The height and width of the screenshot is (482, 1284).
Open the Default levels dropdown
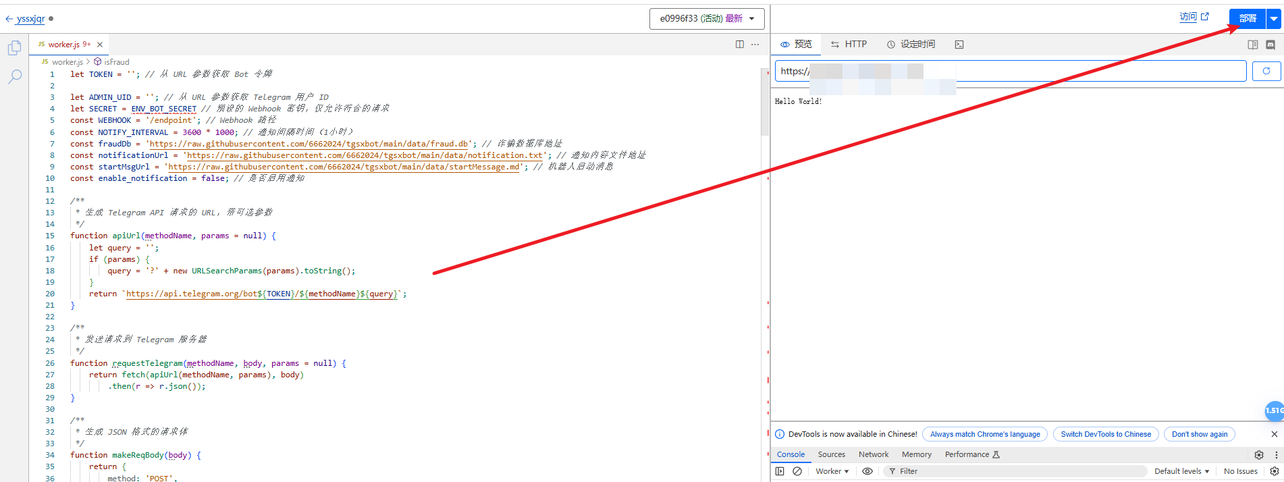pos(1181,471)
